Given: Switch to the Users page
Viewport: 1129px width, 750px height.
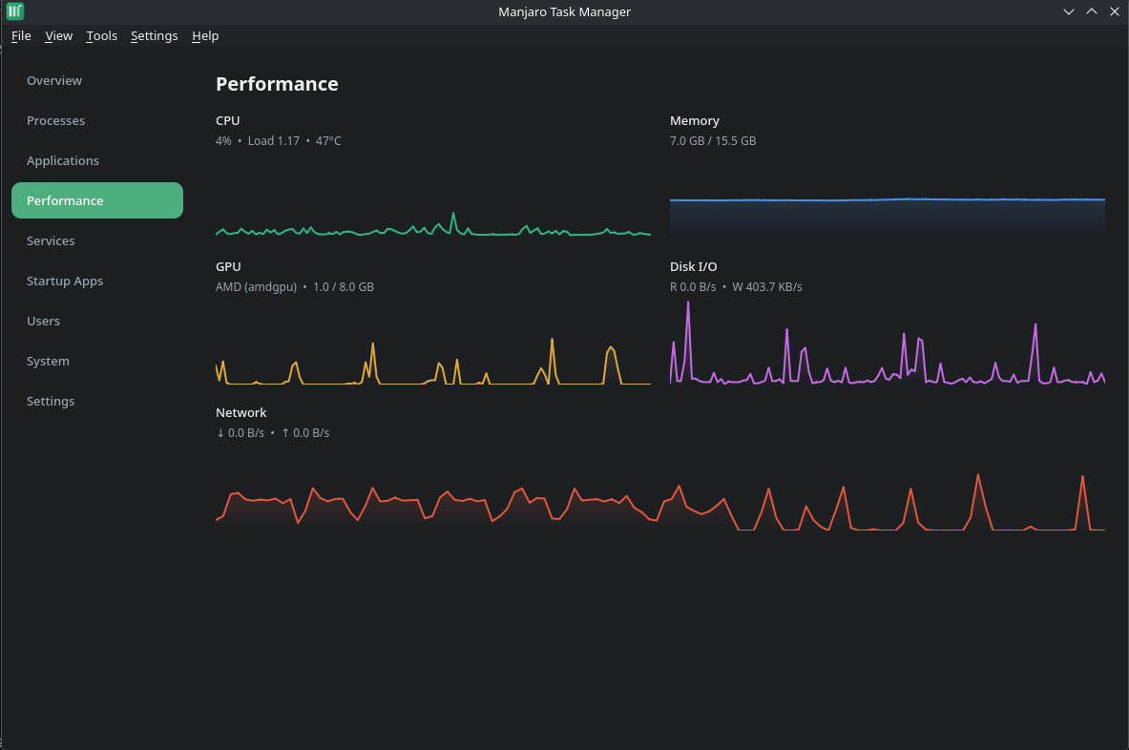Looking at the screenshot, I should point(97,321).
